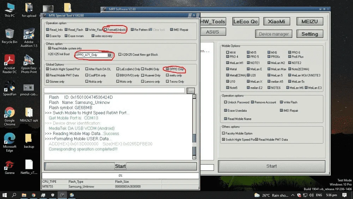Click the file path input field
Screen dimensions: 353x199
coord(114,90)
